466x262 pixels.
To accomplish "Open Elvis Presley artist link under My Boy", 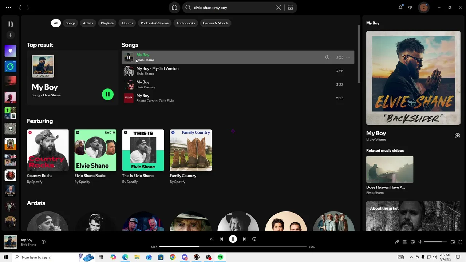I will tap(146, 87).
